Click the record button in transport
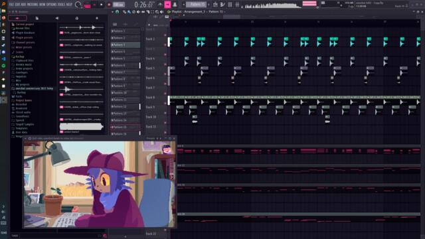Image resolution: width=425 pixels, height=239 pixels. click(x=109, y=5)
